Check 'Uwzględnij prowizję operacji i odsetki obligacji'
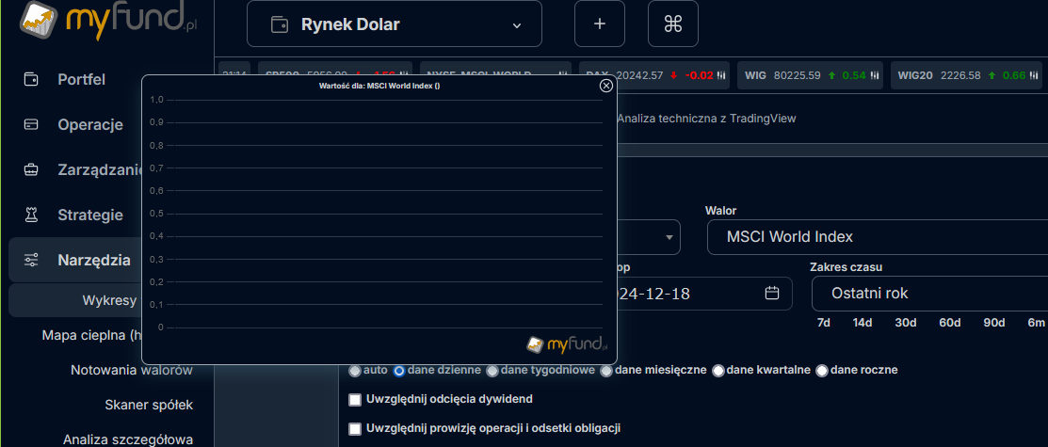This screenshot has width=1048, height=447. pyautogui.click(x=356, y=429)
